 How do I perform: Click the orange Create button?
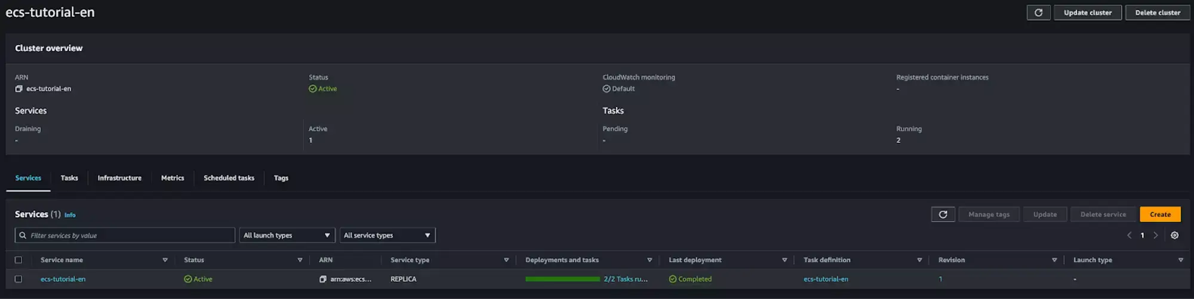[1160, 214]
